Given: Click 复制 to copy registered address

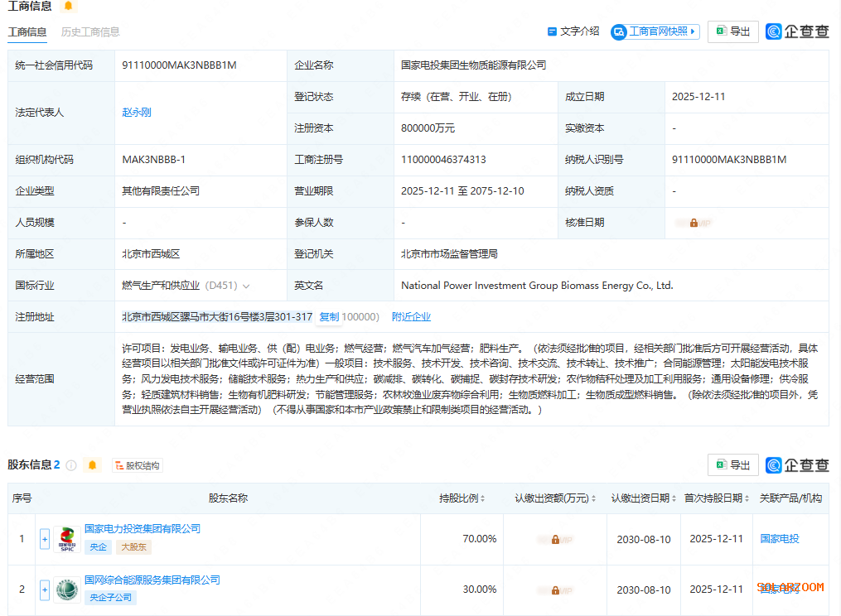Looking at the screenshot, I should pyautogui.click(x=329, y=317).
